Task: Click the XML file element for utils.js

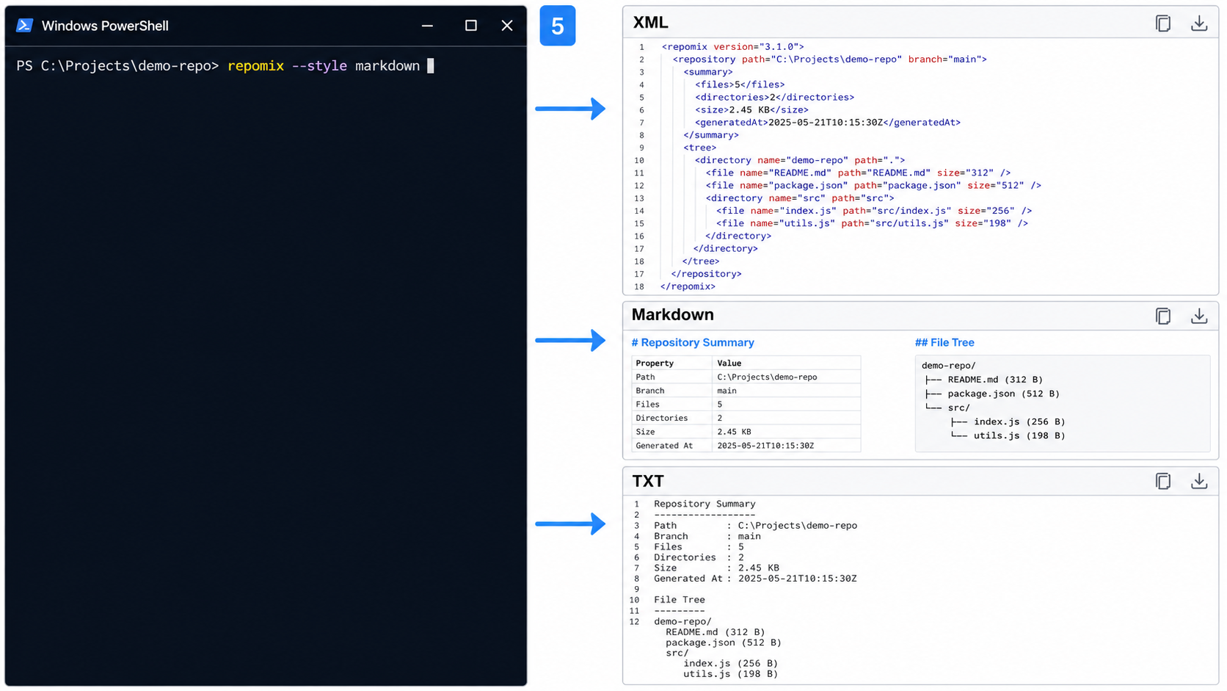Action: click(x=873, y=223)
